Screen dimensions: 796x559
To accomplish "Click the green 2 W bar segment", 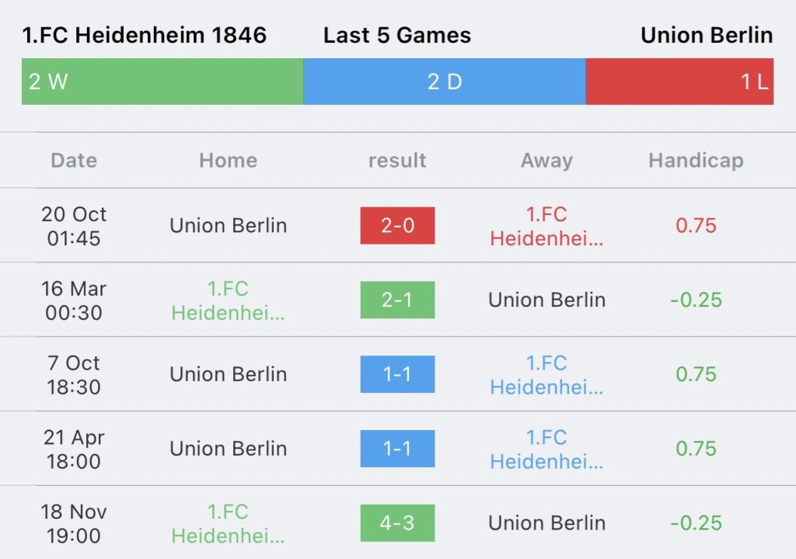I will pos(162,82).
